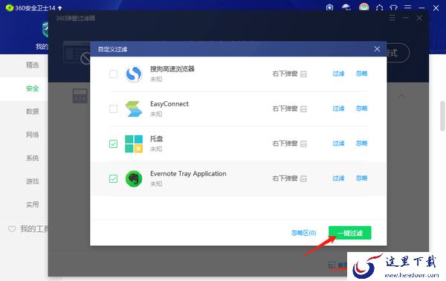Select 系统 in the main window sidebar
Screen dimensions: 446x281
(x=32, y=158)
